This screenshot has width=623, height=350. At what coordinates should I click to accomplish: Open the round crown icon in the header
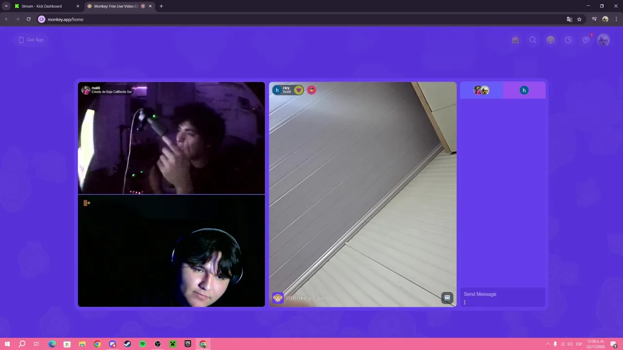click(550, 40)
